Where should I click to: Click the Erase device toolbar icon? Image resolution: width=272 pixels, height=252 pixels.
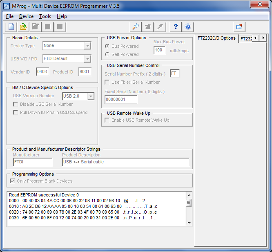click(148, 27)
